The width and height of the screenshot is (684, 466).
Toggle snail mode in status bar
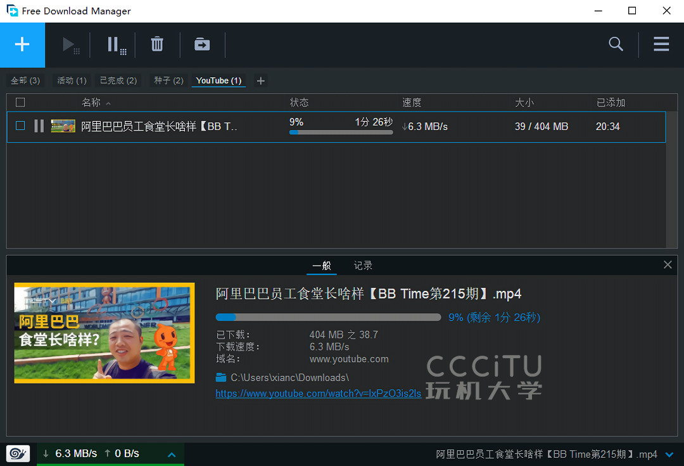tap(18, 454)
